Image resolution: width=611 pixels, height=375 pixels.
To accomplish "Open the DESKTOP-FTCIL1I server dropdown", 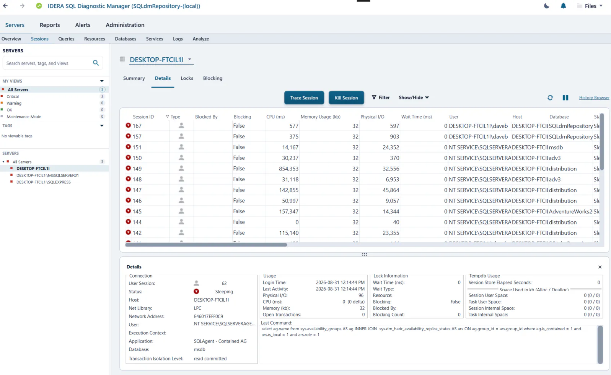I will tap(190, 60).
